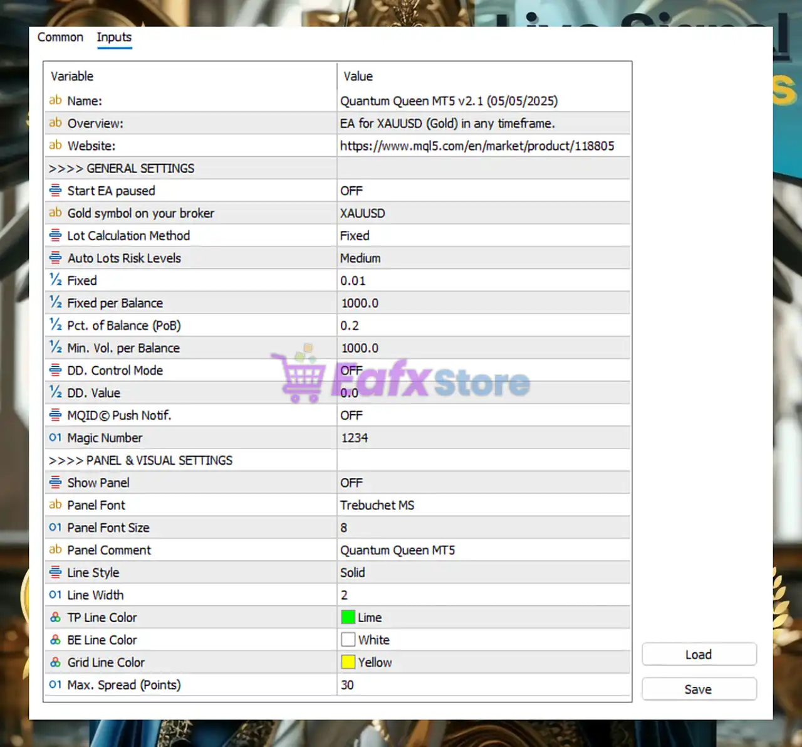The width and height of the screenshot is (802, 747).
Task: Click the enum icon beside Lot Calculation Method
Action: 55,236
